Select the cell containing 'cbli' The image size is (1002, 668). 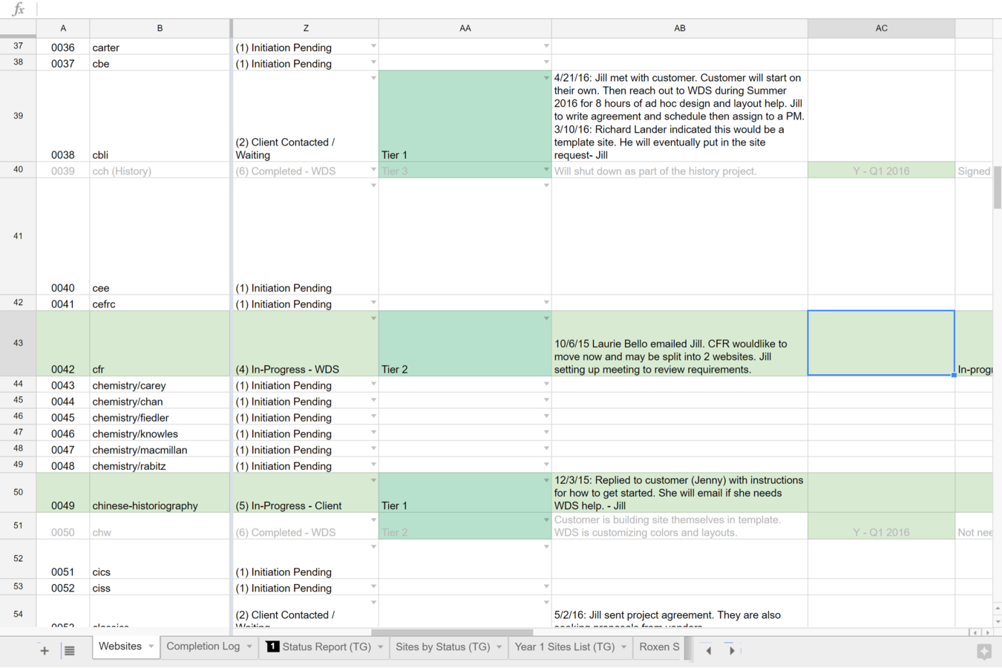click(160, 117)
